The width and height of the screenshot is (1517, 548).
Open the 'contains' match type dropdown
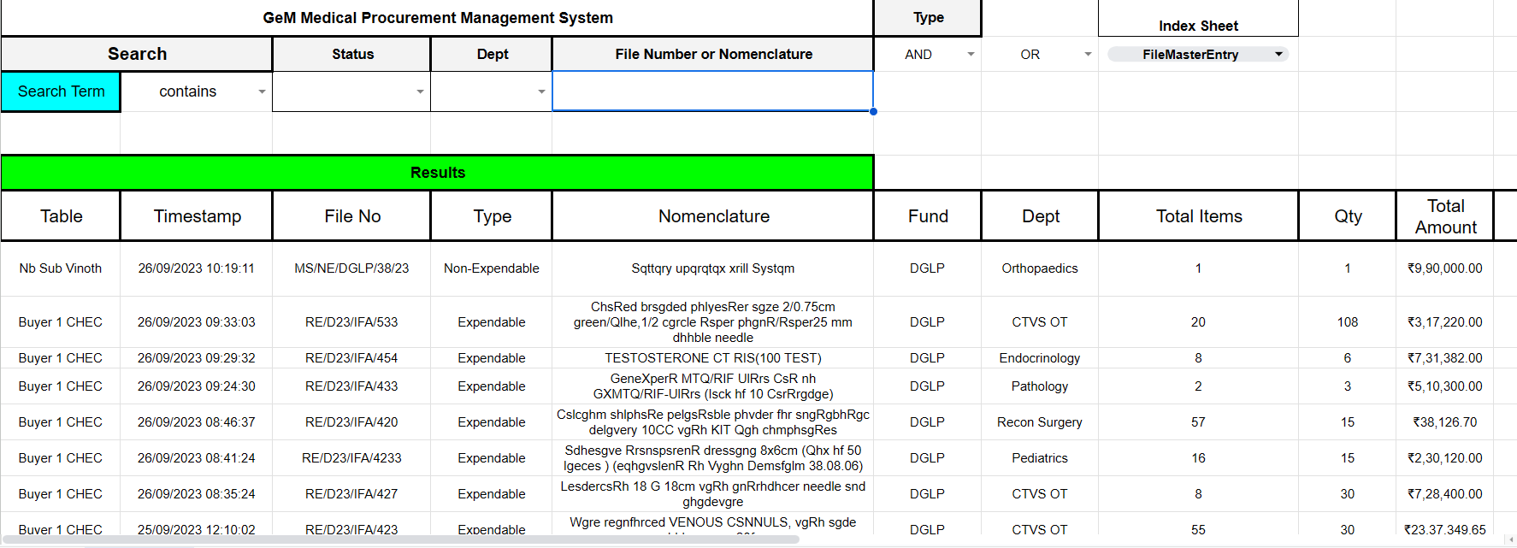[262, 91]
